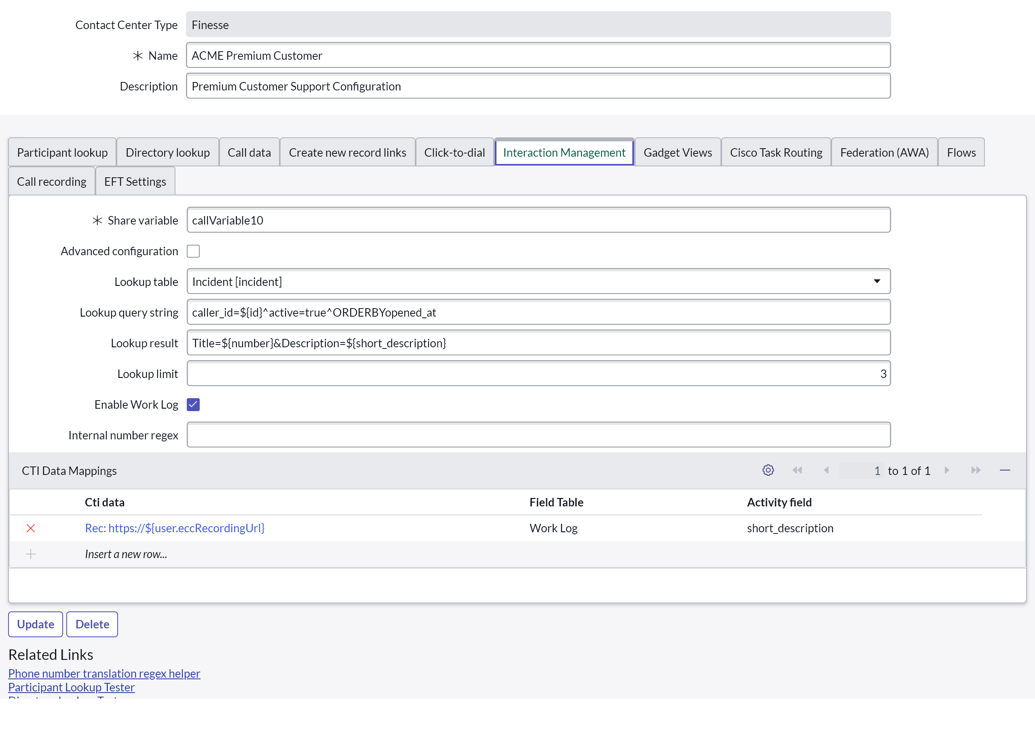Enable the Advanced configuration checkbox
The image size is (1035, 735).
tap(193, 251)
